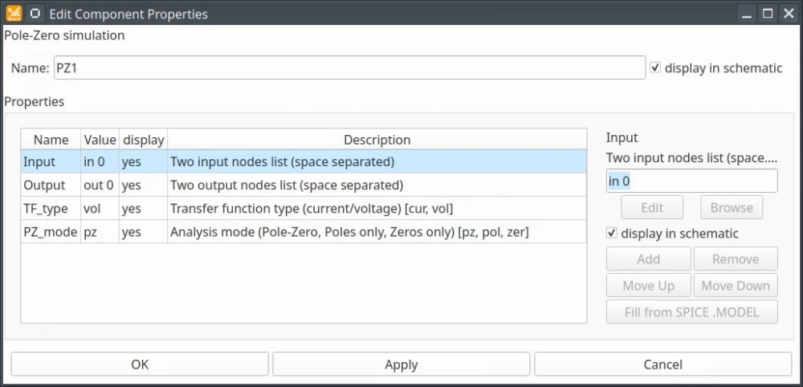Viewport: 803px width, 387px height.
Task: Click the Qucs application icon in title bar
Action: [x=14, y=13]
